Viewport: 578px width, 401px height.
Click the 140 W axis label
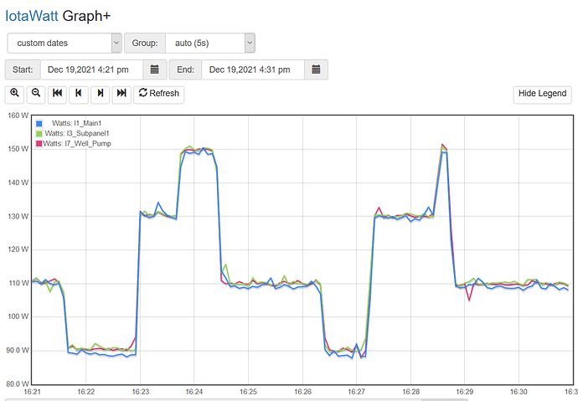click(18, 183)
